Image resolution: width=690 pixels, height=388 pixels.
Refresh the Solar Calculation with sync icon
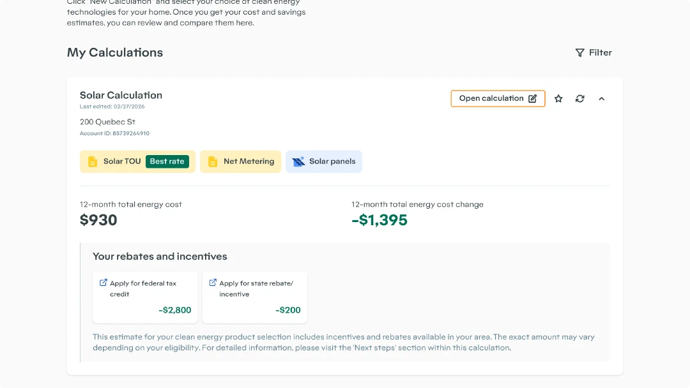click(580, 98)
